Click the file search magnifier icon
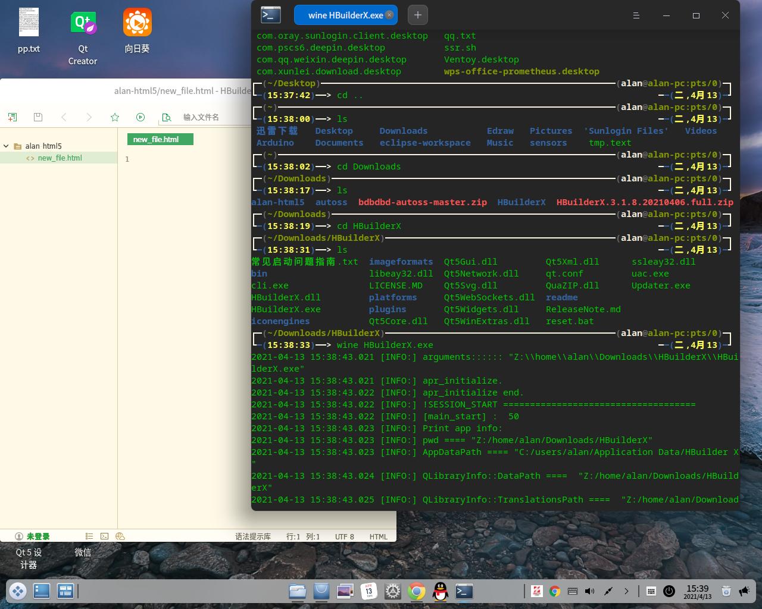 pos(167,117)
